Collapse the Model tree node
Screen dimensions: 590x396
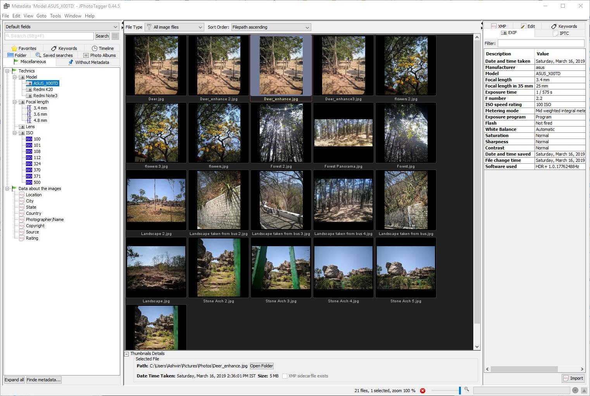[15, 77]
